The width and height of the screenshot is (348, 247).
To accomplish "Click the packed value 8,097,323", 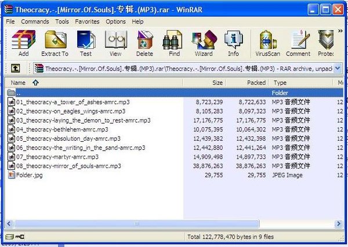I will 252,111.
